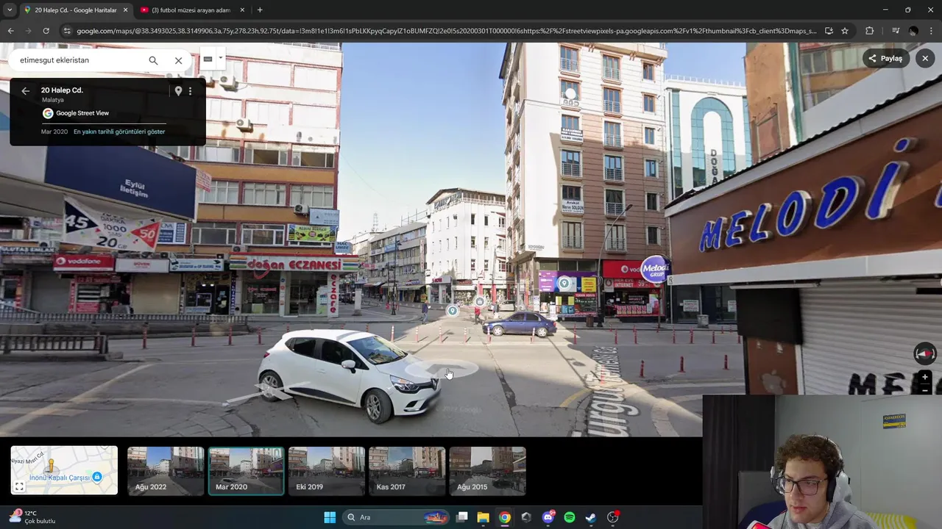Click 'En yakın tarihli görüntüleri göster' link
This screenshot has height=529, width=942.
coord(119,132)
